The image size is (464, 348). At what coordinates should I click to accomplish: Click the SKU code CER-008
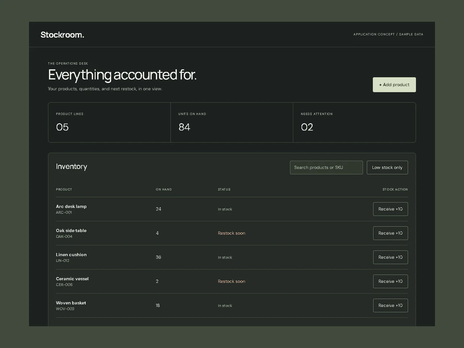64,285
